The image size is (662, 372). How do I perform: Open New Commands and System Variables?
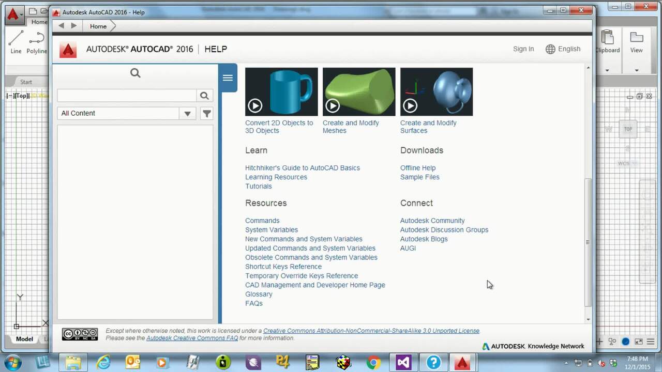click(304, 239)
